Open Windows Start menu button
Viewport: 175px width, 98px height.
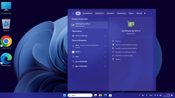pos(65,95)
